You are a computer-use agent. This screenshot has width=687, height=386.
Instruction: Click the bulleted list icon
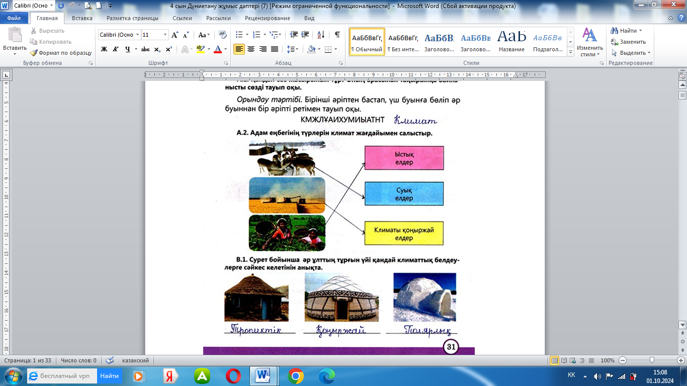(x=239, y=35)
